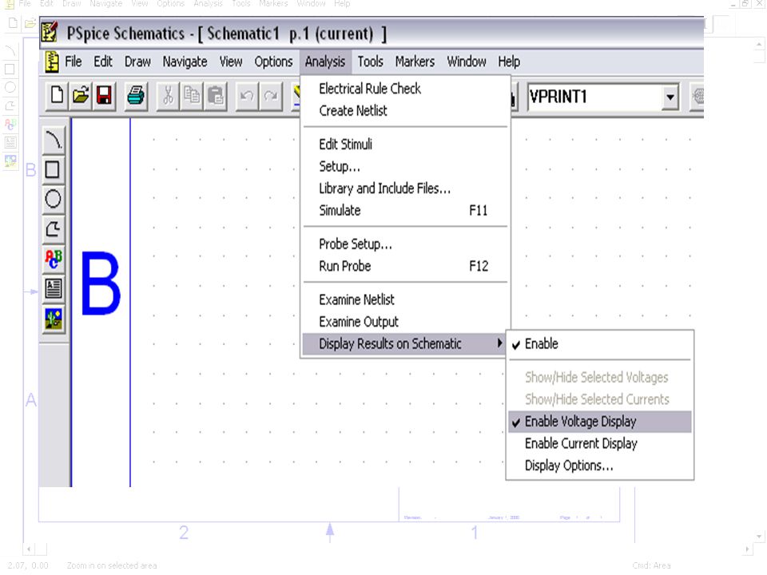Select Edit Stimuli
Screen dimensions: 767x575
tap(406, 145)
